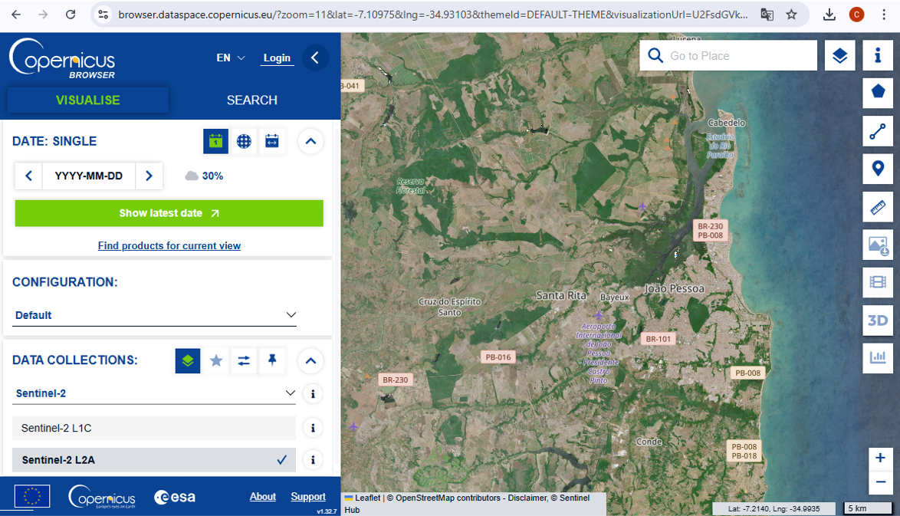Open the map layers selector icon
This screenshot has height=516, width=900.
(840, 56)
